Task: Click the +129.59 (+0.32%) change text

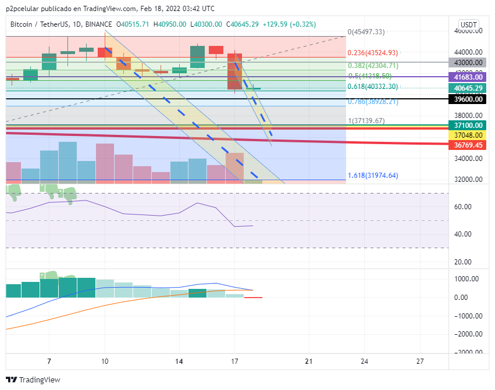Action: point(289,24)
